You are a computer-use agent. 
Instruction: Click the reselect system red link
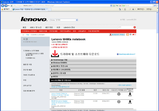pyautogui.click(x=59, y=45)
